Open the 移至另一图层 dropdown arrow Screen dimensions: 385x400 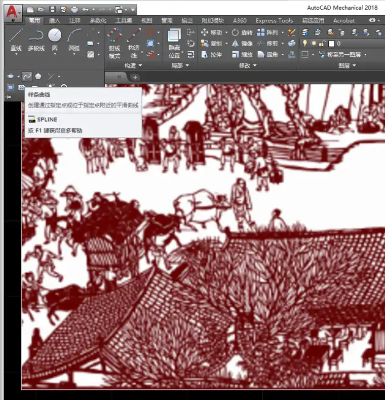coord(366,55)
